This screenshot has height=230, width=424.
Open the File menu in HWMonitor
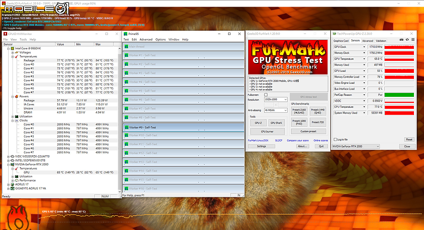pos(5,39)
